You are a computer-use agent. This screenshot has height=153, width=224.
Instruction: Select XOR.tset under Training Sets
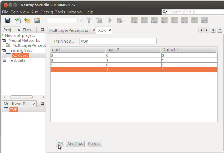click(x=20, y=55)
